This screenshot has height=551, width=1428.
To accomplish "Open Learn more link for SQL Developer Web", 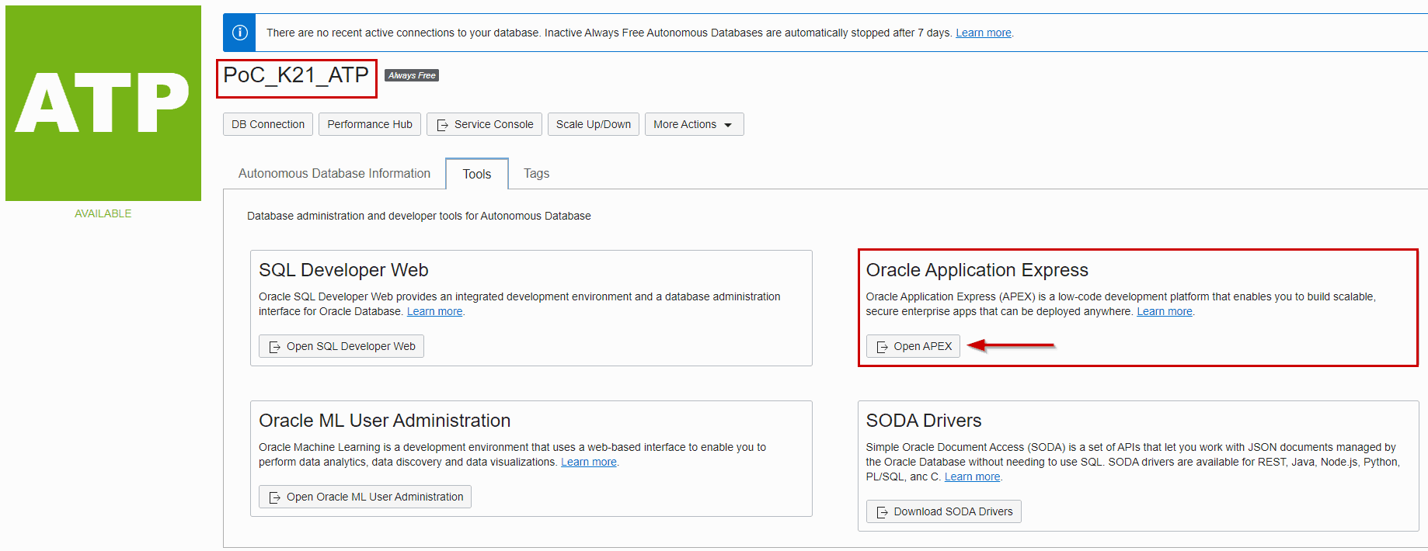I will click(434, 311).
